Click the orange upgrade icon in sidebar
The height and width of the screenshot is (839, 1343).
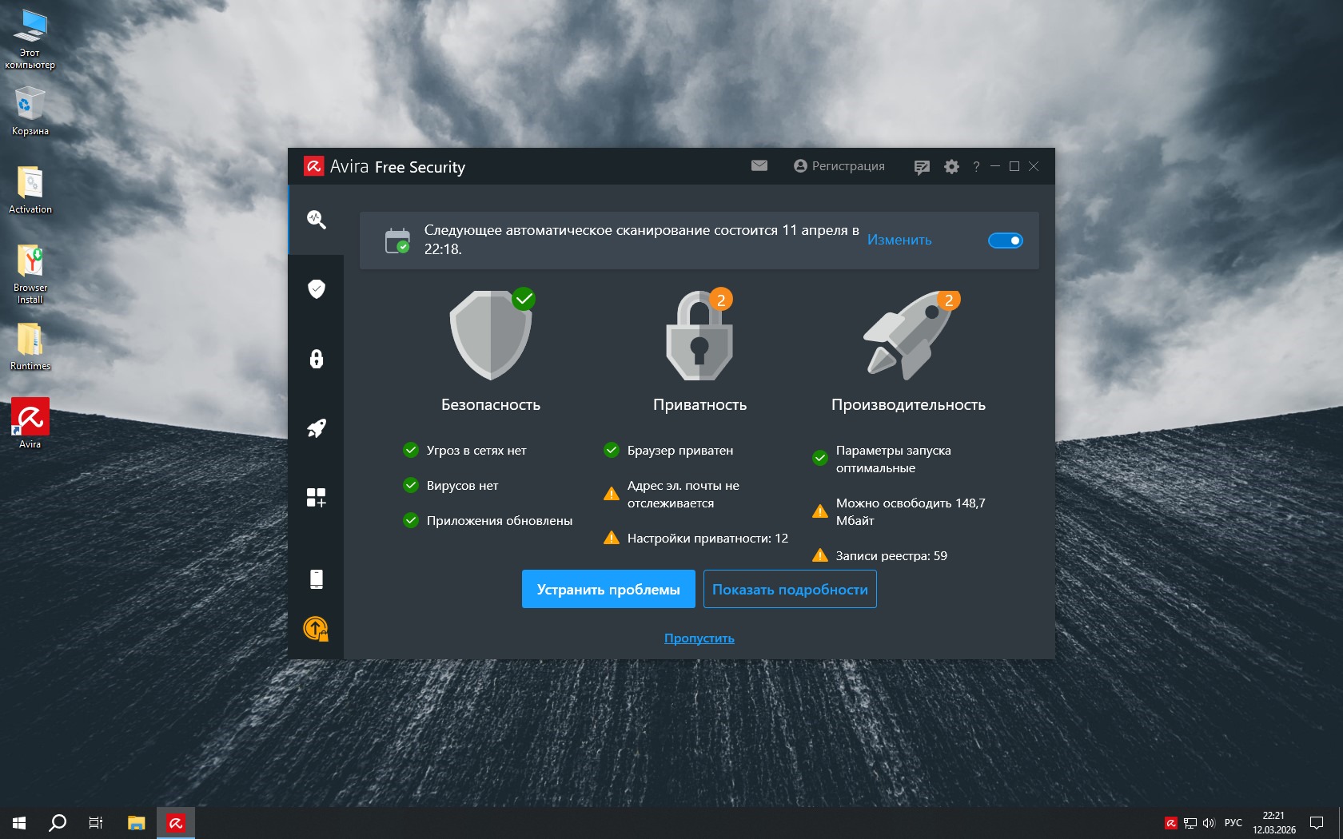pyautogui.click(x=316, y=629)
